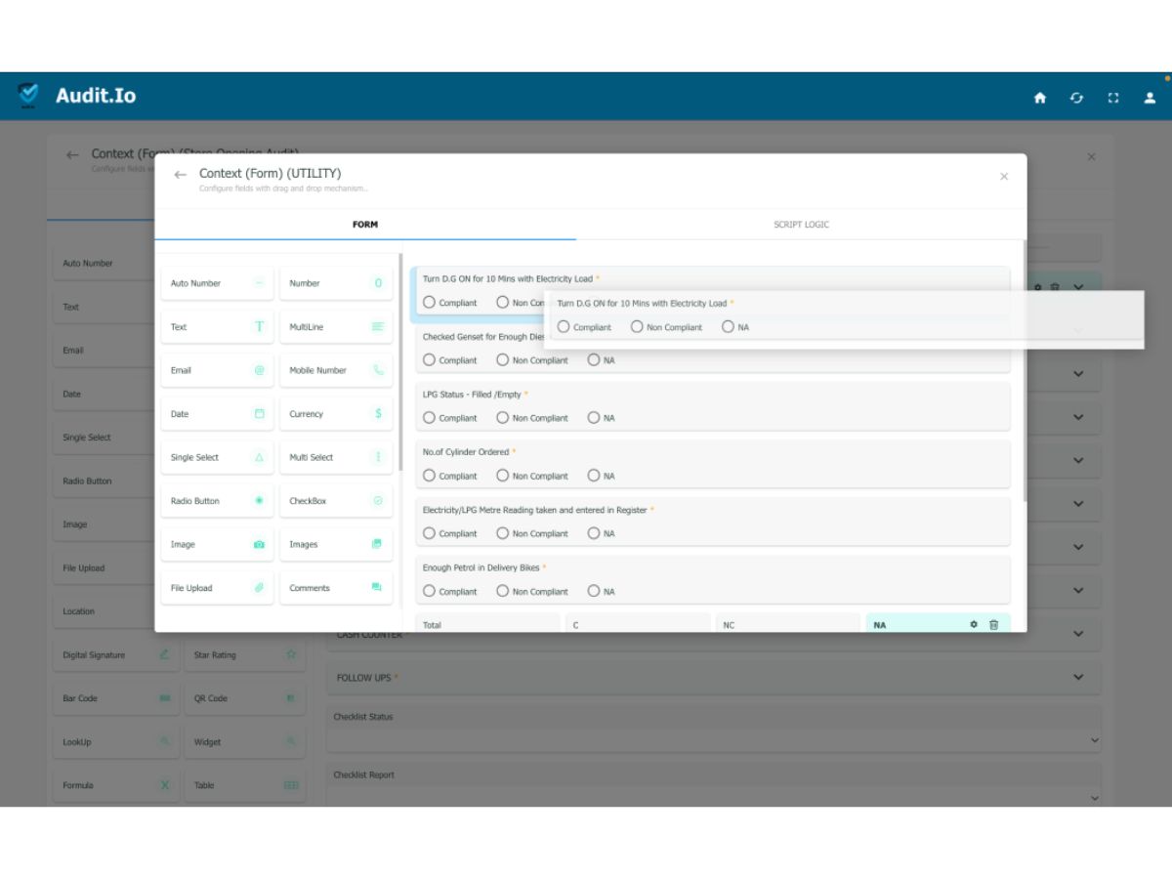Select Compliant for Checked Genset question
Screen dimensions: 1172x879
point(429,359)
